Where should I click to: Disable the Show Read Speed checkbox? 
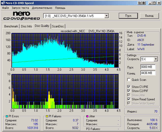point(129,99)
